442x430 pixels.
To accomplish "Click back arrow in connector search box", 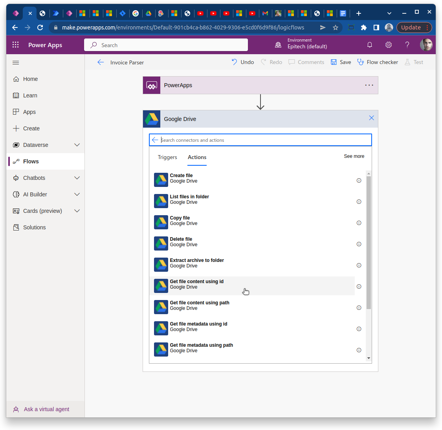I will pyautogui.click(x=155, y=140).
